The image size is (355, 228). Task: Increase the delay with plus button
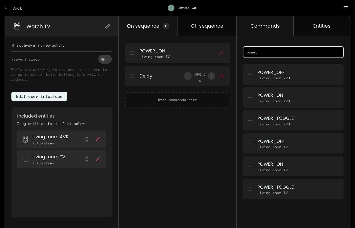click(211, 76)
